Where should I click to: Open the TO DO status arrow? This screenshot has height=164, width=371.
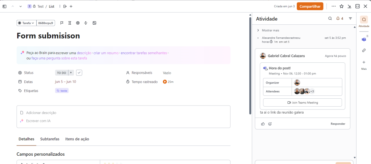tap(71, 73)
